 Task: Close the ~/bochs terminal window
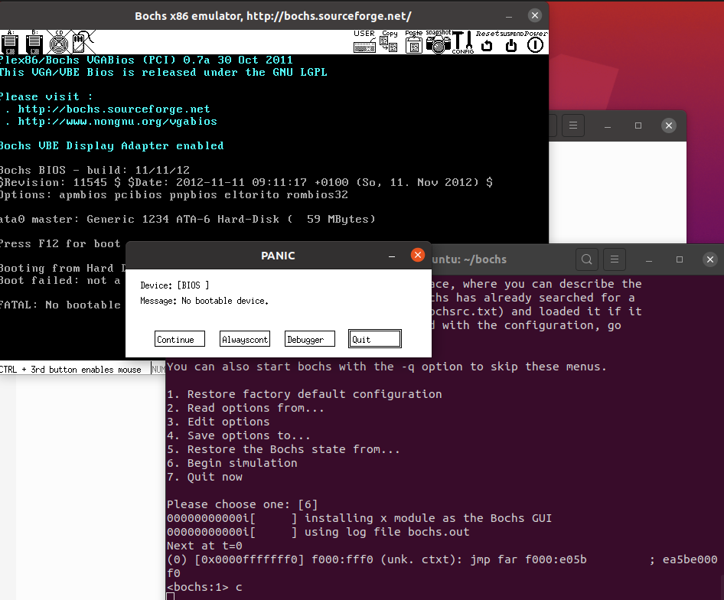click(x=710, y=259)
